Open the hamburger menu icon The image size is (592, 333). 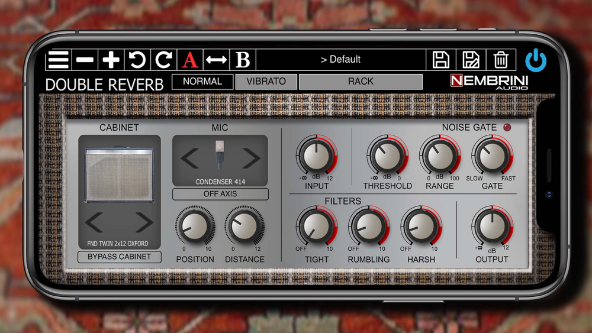58,60
